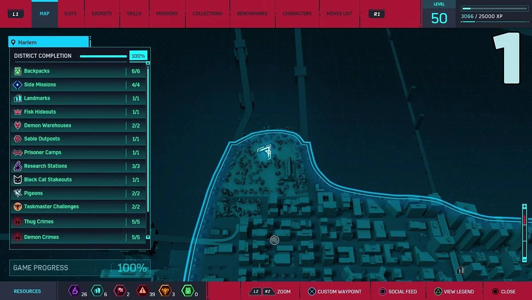The image size is (532, 300).
Task: Click the circular fist marker on the map
Action: 274,240
